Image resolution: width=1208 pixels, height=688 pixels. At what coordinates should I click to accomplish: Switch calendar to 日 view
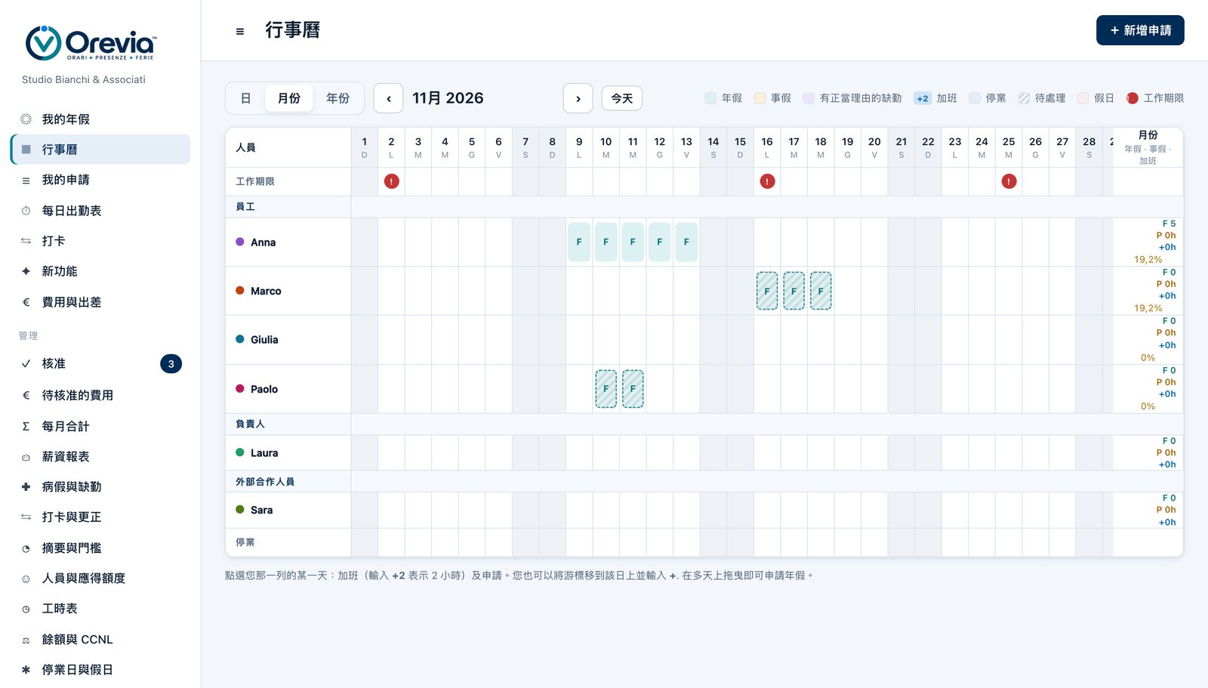[245, 98]
